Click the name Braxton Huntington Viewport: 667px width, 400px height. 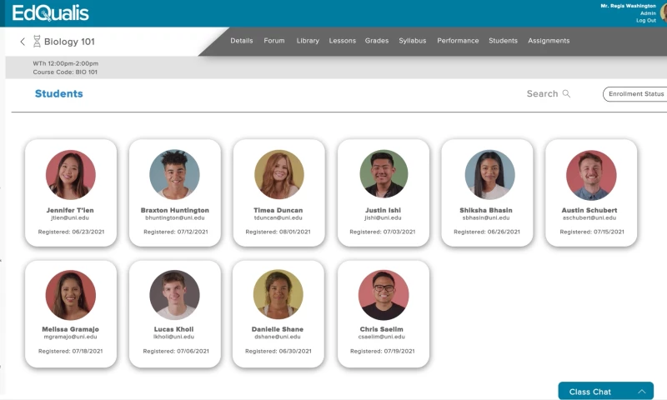175,210
